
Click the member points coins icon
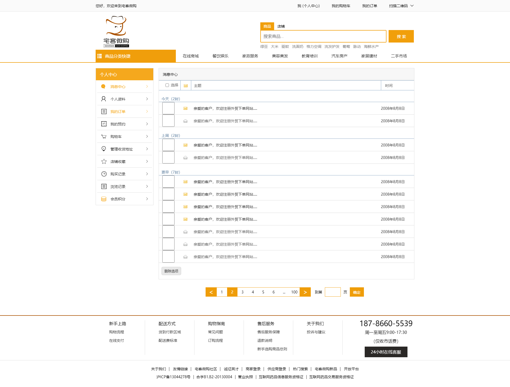tap(104, 199)
